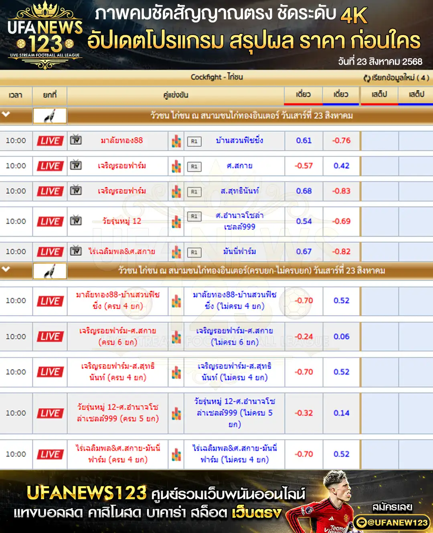
Task: Open the stats chart icon for วัยรุ่นหมู่ 12 match
Action: click(176, 221)
